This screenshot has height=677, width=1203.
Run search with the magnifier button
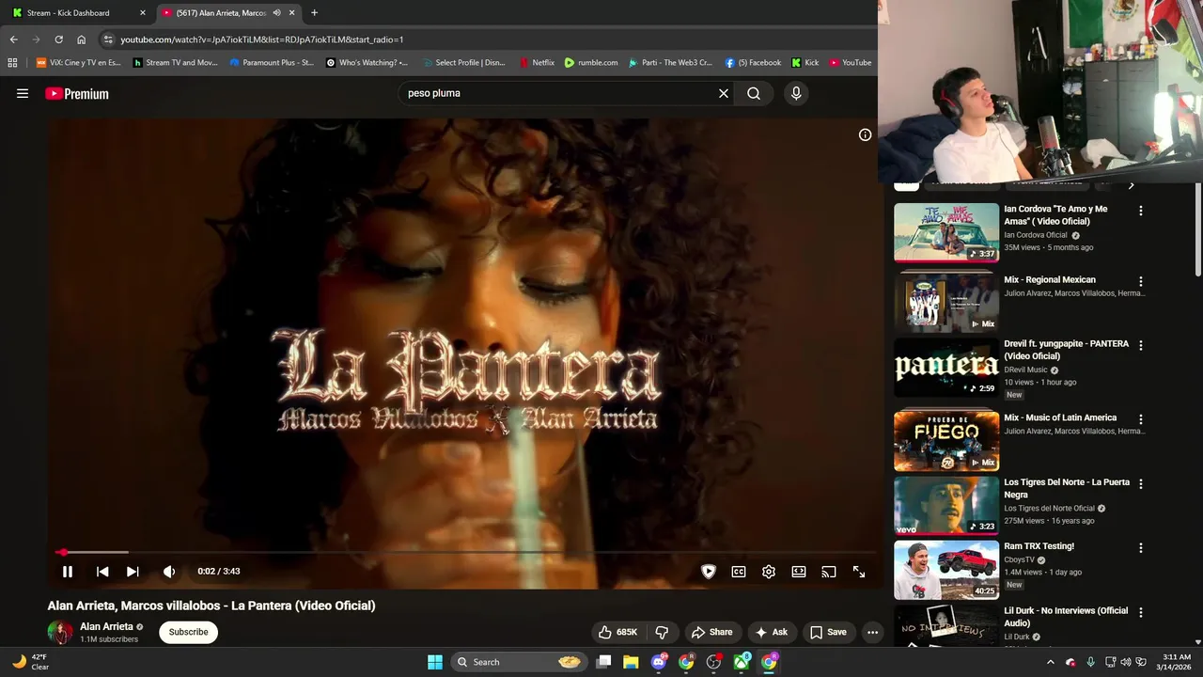(754, 93)
